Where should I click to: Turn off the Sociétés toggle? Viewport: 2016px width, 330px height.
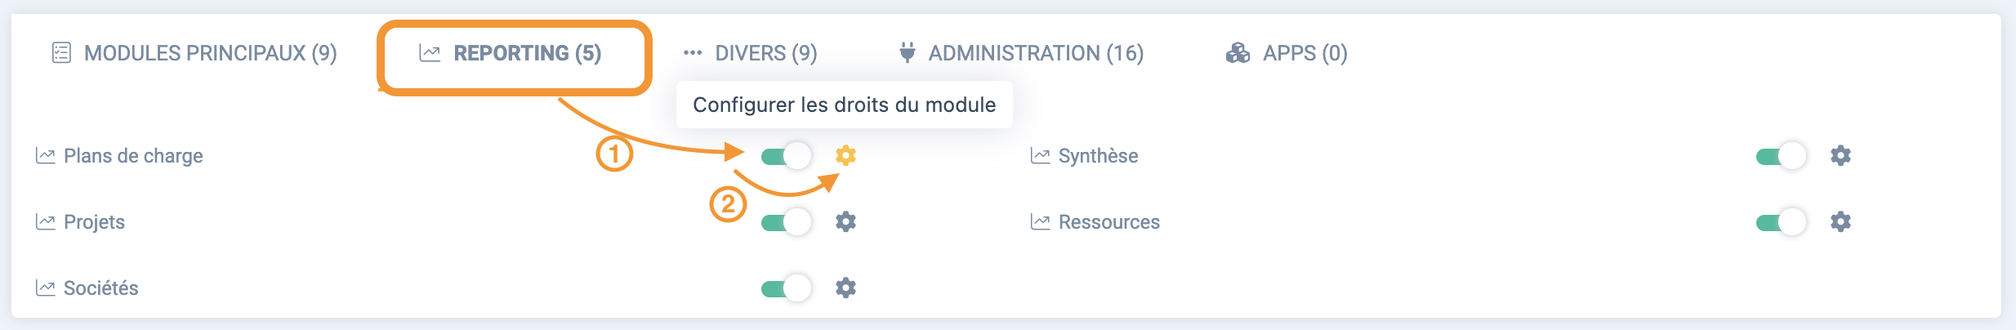786,288
